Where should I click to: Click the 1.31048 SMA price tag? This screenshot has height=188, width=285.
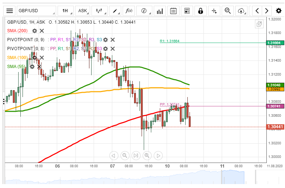pyautogui.click(x=275, y=85)
